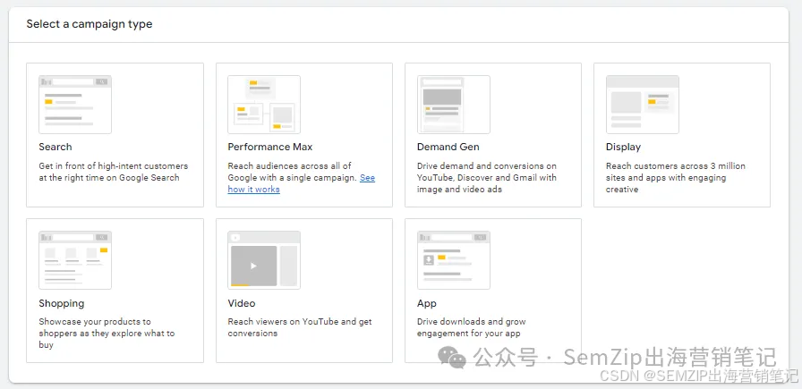
Task: Select the Search campaign title
Action: pos(55,147)
